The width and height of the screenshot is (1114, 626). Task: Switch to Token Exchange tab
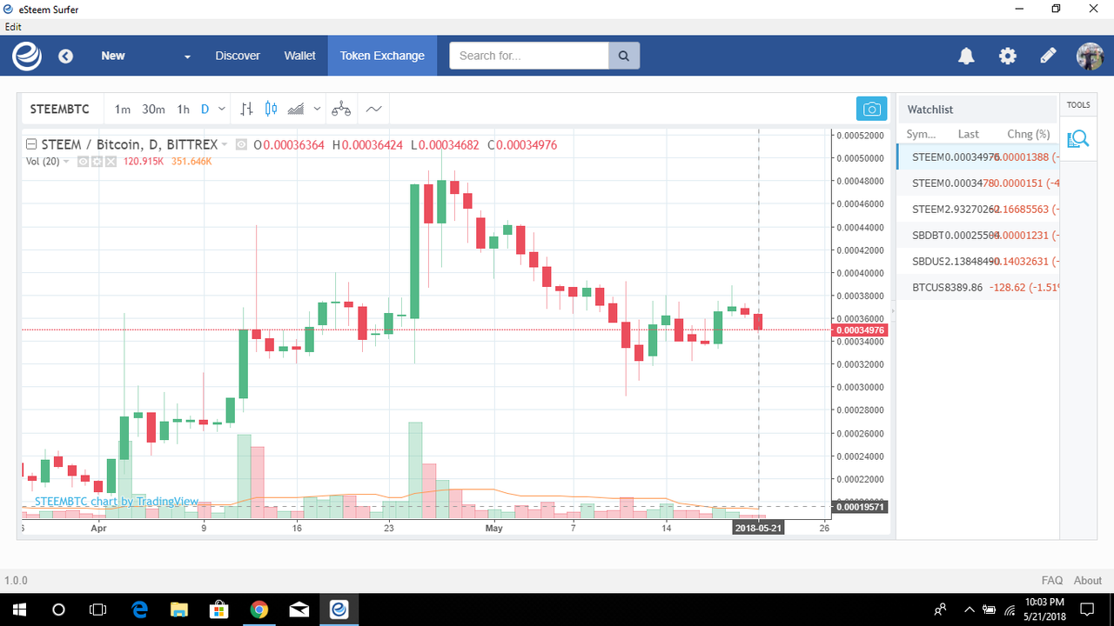382,56
